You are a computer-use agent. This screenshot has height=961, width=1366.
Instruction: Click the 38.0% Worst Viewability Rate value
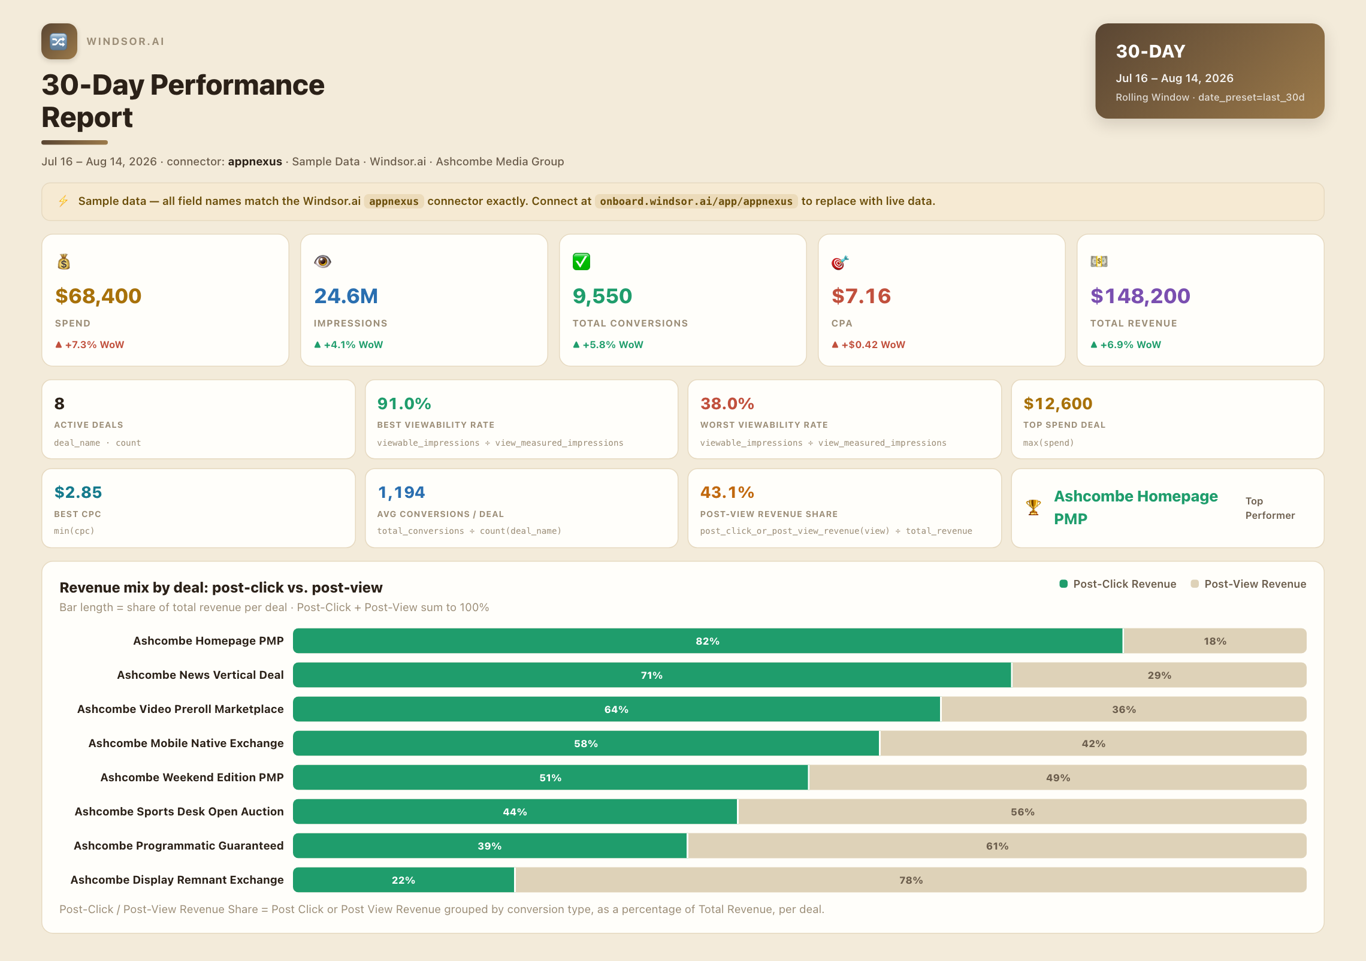point(727,404)
